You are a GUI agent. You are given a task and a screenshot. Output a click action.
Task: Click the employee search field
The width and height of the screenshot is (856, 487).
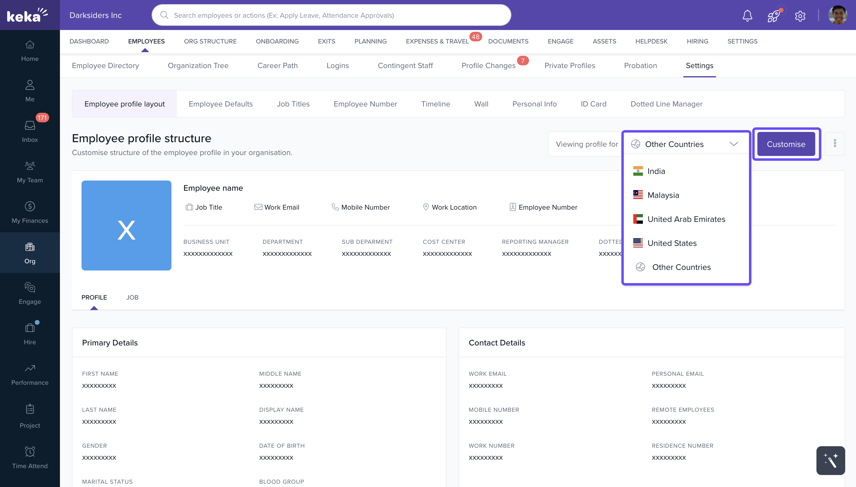(x=331, y=15)
